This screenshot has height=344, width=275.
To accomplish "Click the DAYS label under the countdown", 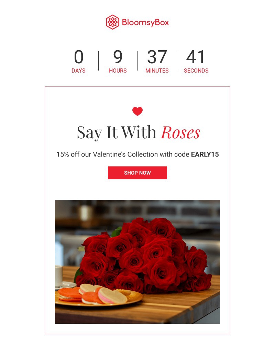I will [x=78, y=71].
